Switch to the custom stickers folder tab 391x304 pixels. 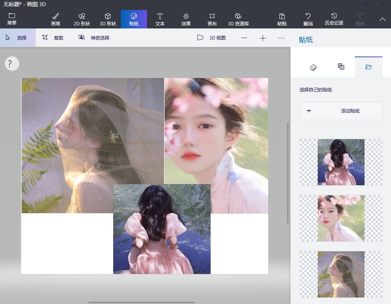368,67
